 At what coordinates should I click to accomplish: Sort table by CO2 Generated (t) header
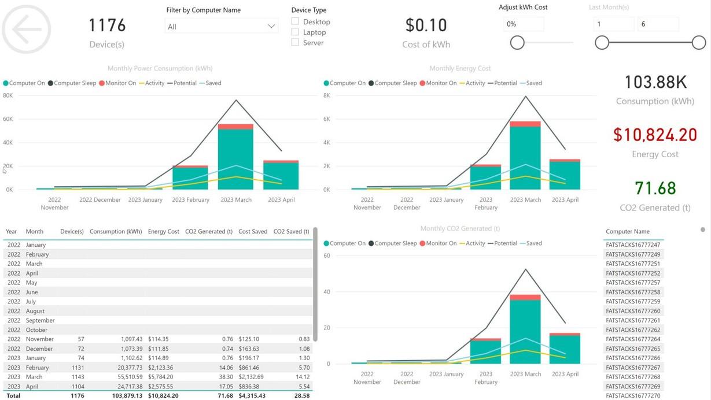(x=209, y=231)
